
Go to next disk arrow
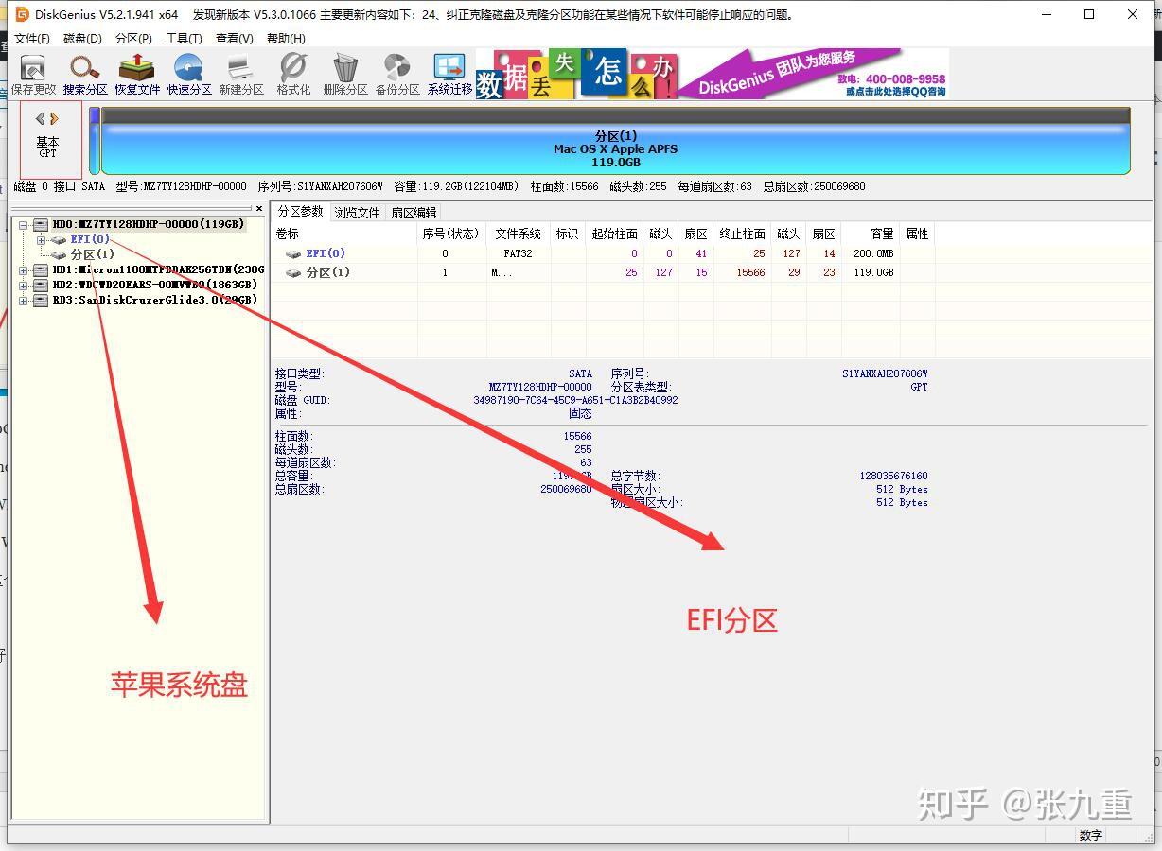point(55,118)
